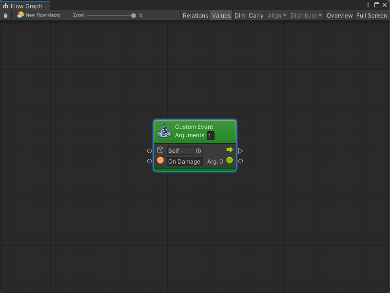
Task: Click the New Flow Macro asset icon
Action: (20, 15)
